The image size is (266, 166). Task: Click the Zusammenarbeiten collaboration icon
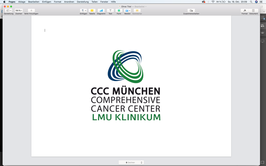[191, 10]
